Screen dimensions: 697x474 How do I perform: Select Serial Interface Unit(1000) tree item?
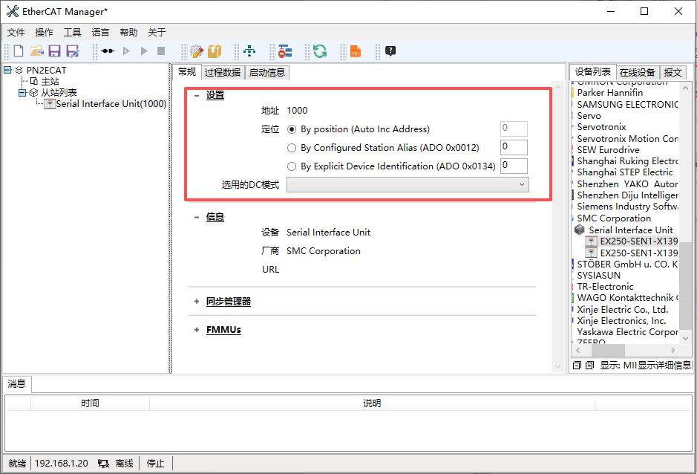pos(111,104)
